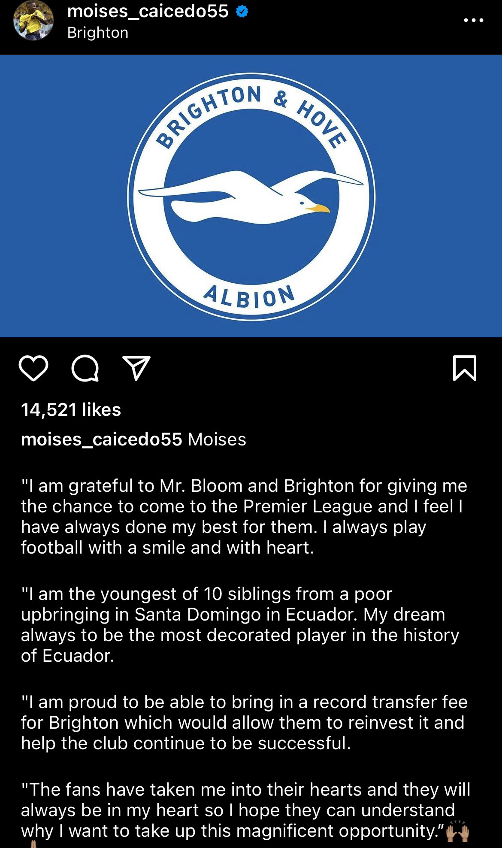Tap the moises_caicedo55 username in the caption
The image size is (502, 848).
click(101, 439)
